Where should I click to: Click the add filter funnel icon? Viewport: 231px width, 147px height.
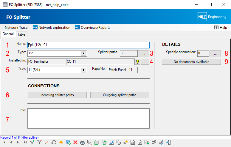[32, 142]
